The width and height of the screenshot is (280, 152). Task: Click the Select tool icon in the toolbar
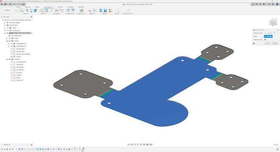pyautogui.click(x=117, y=11)
